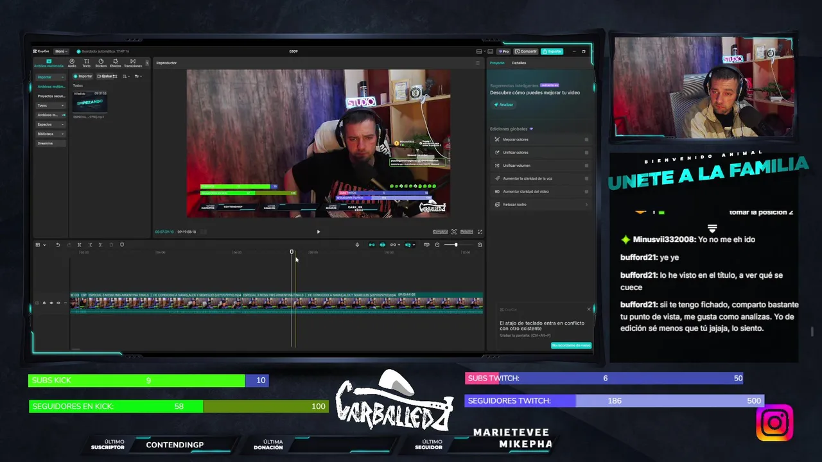Expand more tool tabs arrow after Transiciones
The height and width of the screenshot is (462, 822).
pos(147,63)
